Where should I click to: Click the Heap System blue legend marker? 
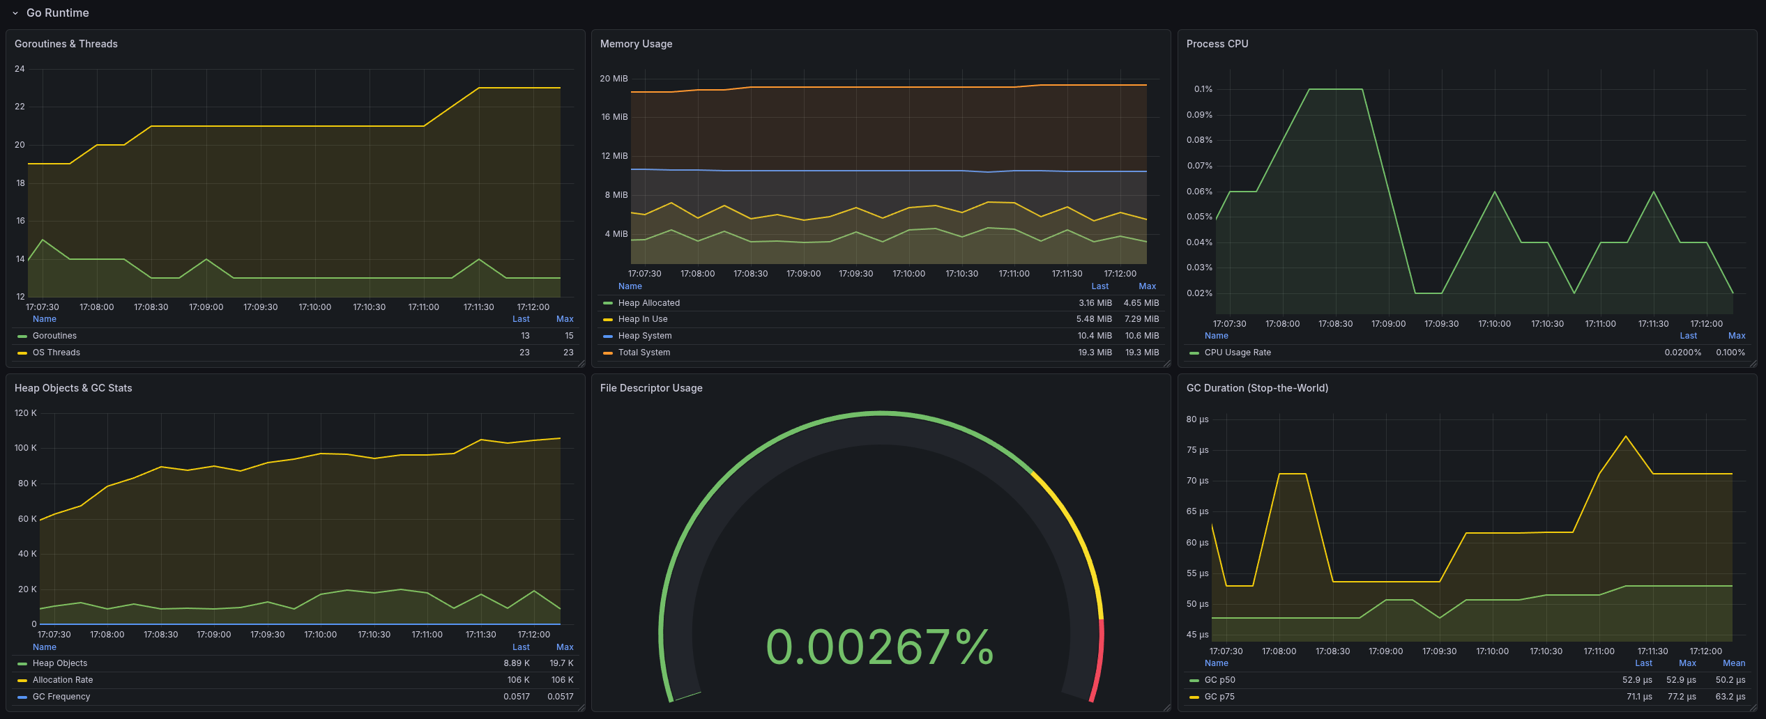pyautogui.click(x=608, y=336)
